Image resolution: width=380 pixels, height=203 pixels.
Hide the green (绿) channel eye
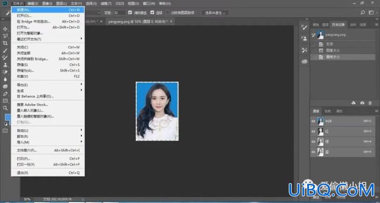pos(313,142)
